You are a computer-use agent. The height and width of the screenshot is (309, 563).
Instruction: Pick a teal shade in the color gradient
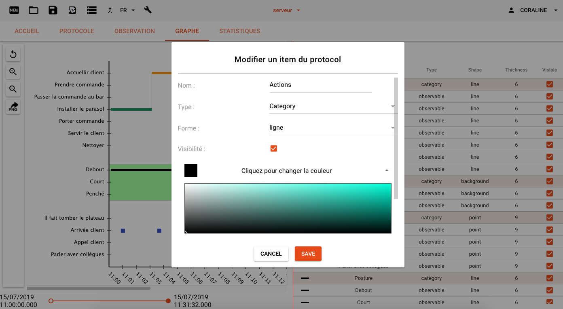pos(364,198)
